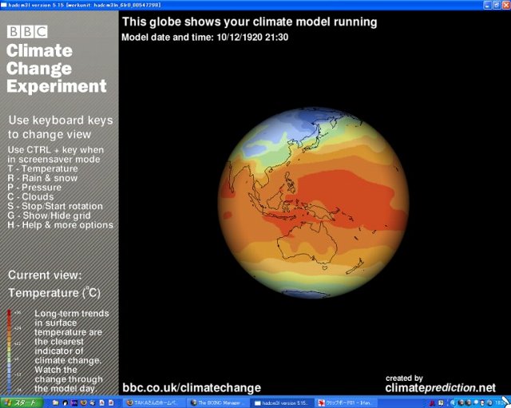Open the Windows Start menu

22,402
